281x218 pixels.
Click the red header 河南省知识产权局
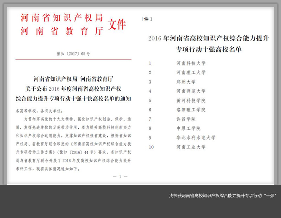[61, 18]
